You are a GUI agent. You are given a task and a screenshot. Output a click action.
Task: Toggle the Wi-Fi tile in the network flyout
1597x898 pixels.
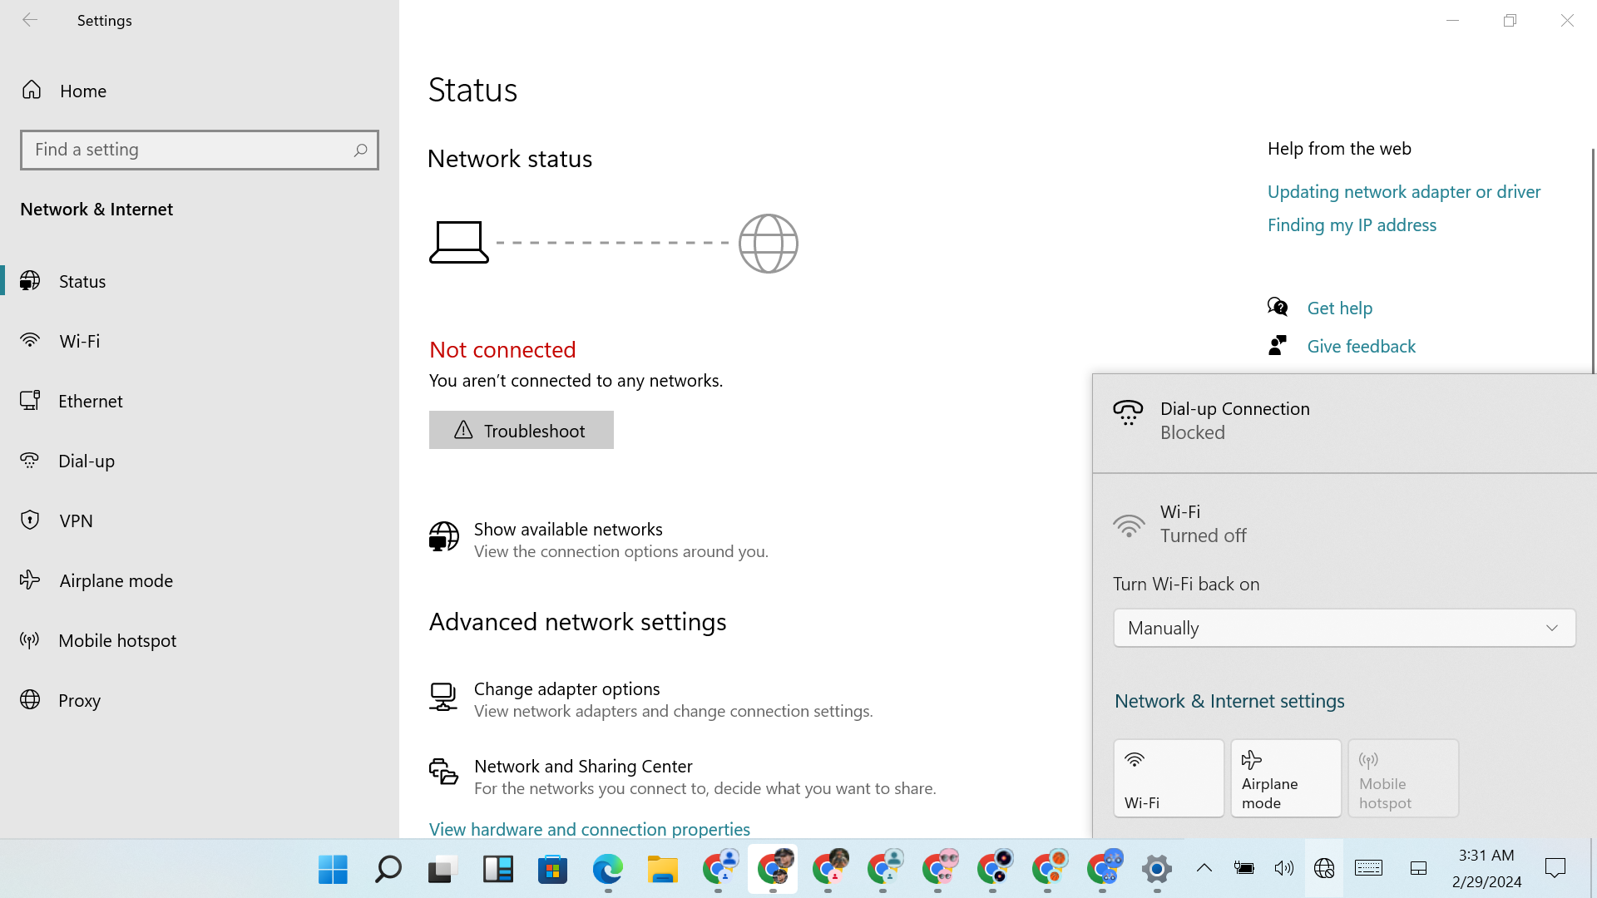(x=1168, y=777)
